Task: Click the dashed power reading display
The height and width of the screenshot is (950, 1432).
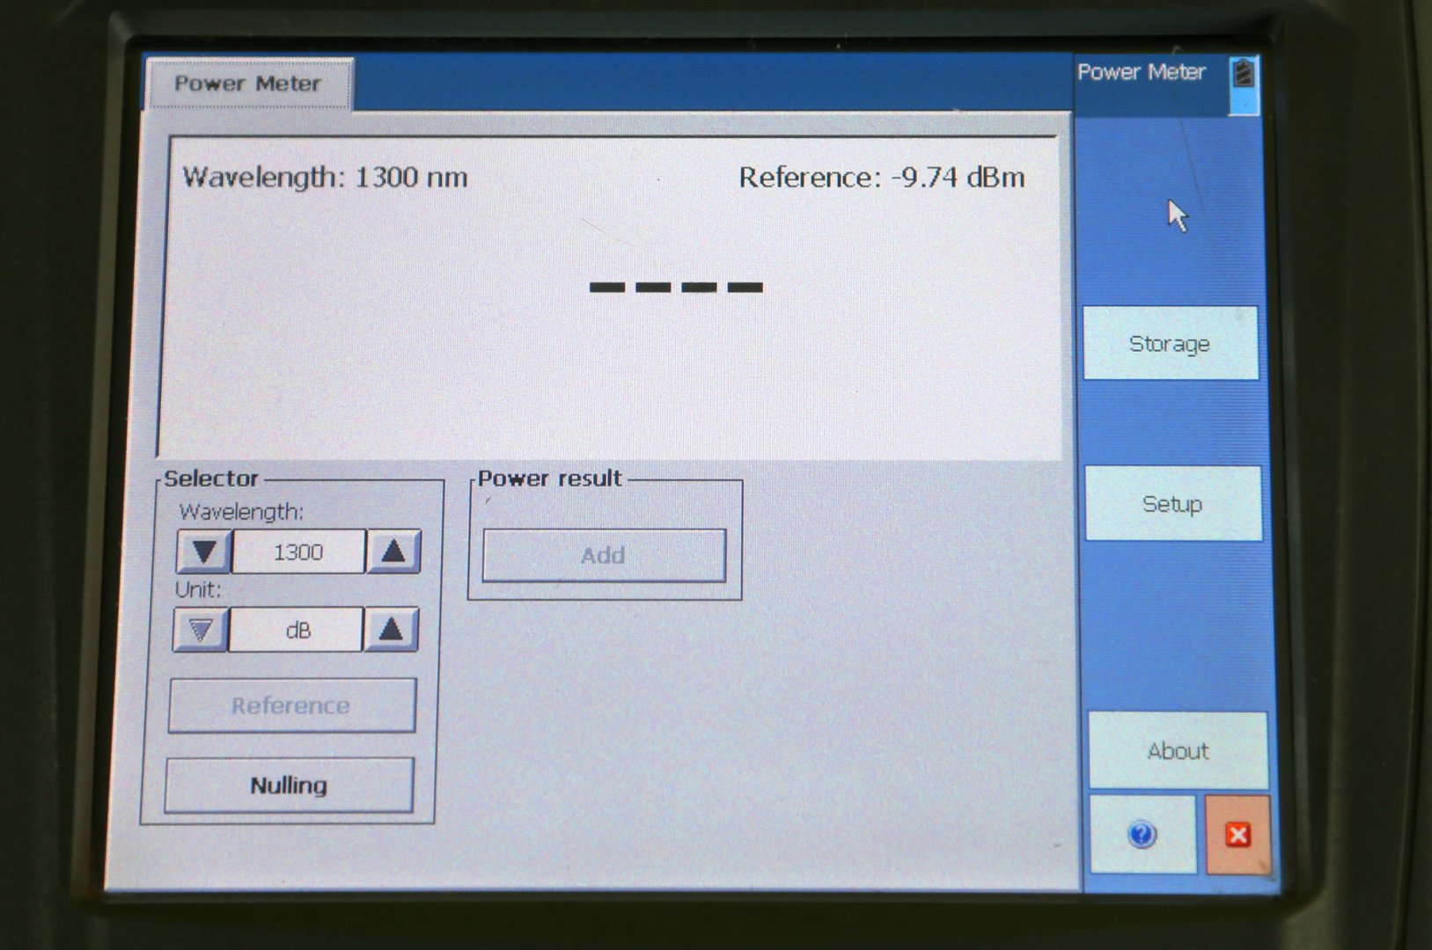Action: click(676, 287)
